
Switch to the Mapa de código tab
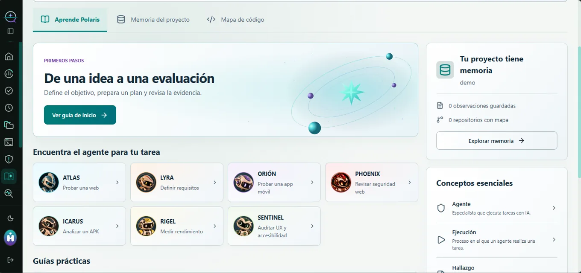click(235, 20)
